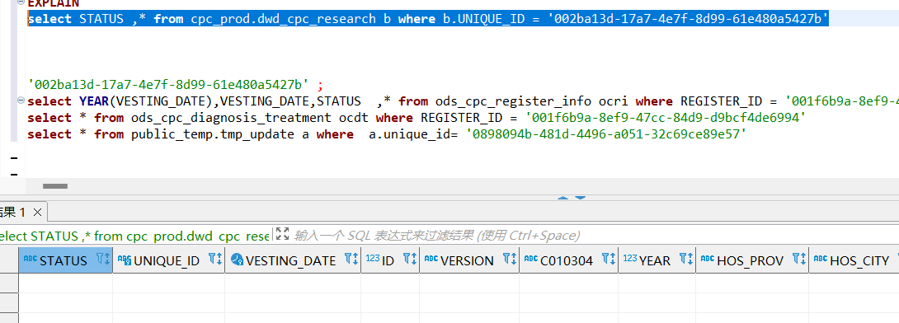Click the up arrow on the panel divider
The image size is (899, 323).
coord(563,198)
